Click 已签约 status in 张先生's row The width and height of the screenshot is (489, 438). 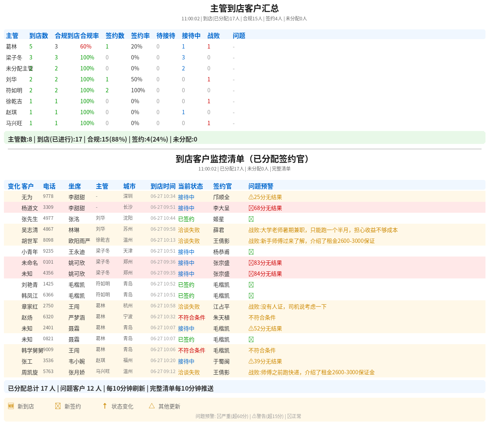click(x=186, y=219)
